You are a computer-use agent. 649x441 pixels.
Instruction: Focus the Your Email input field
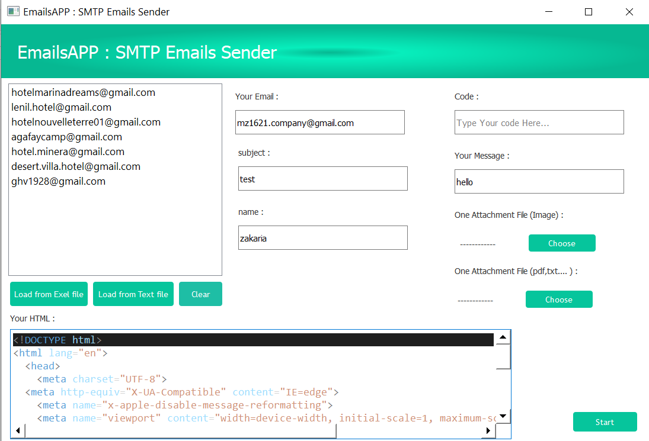320,123
